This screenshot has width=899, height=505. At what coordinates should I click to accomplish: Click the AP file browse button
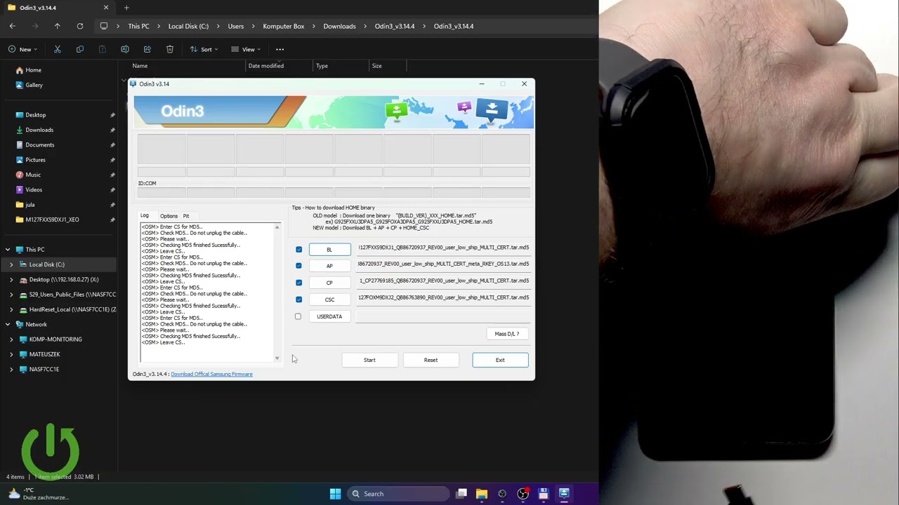click(329, 266)
